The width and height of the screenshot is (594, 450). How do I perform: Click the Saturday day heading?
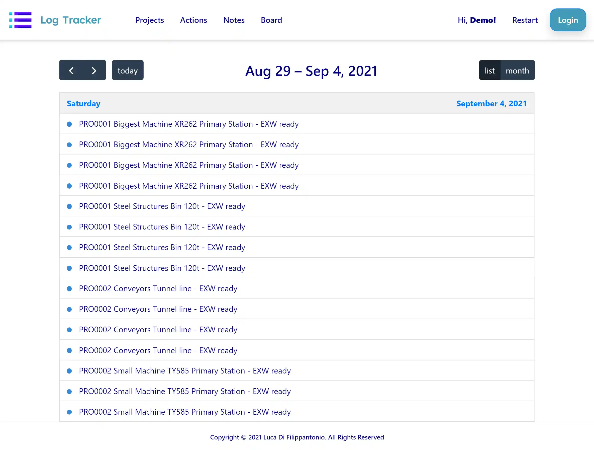(x=83, y=104)
